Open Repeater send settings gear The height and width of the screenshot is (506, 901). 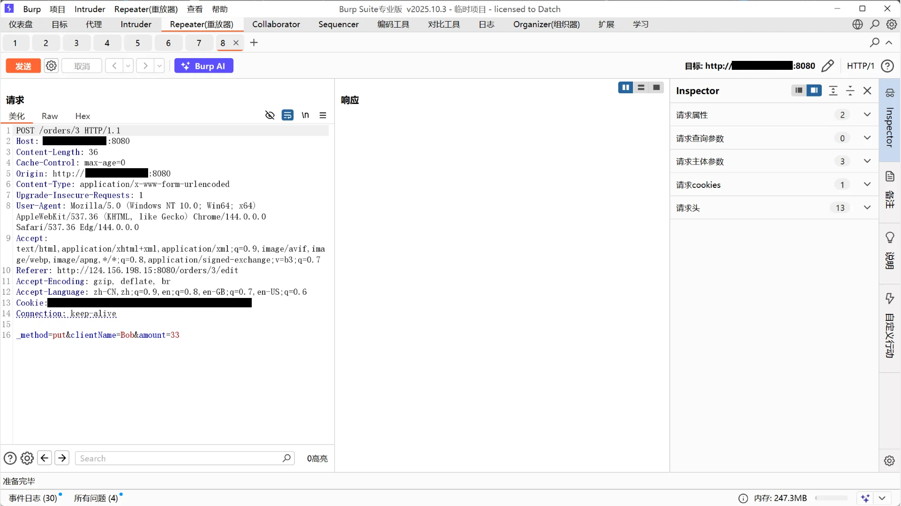tap(51, 66)
